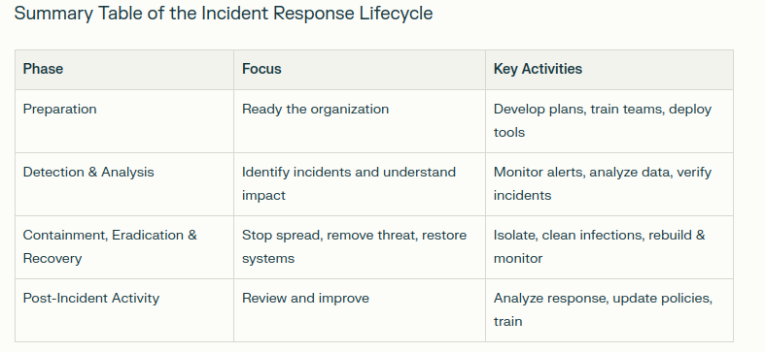This screenshot has height=352, width=765.
Task: Click the Detection & Analysis cell
Action: (x=124, y=184)
